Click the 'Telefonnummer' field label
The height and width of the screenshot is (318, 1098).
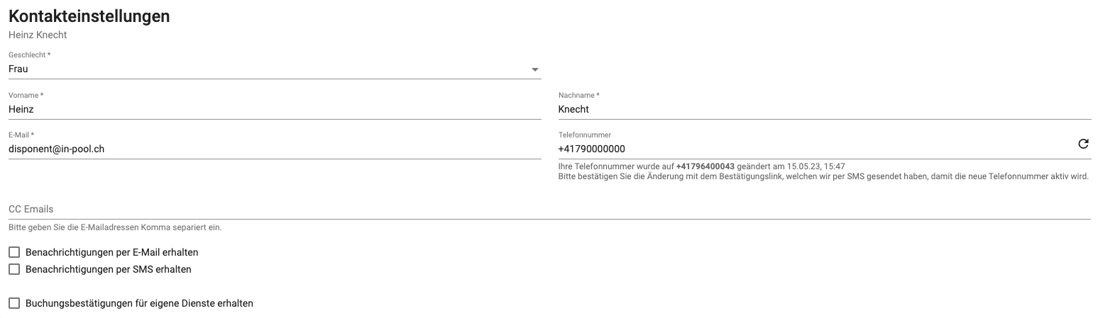coord(585,135)
